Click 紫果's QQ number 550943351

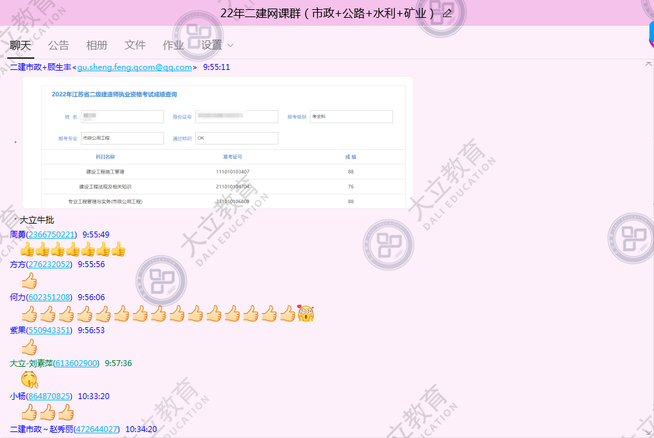pos(49,330)
